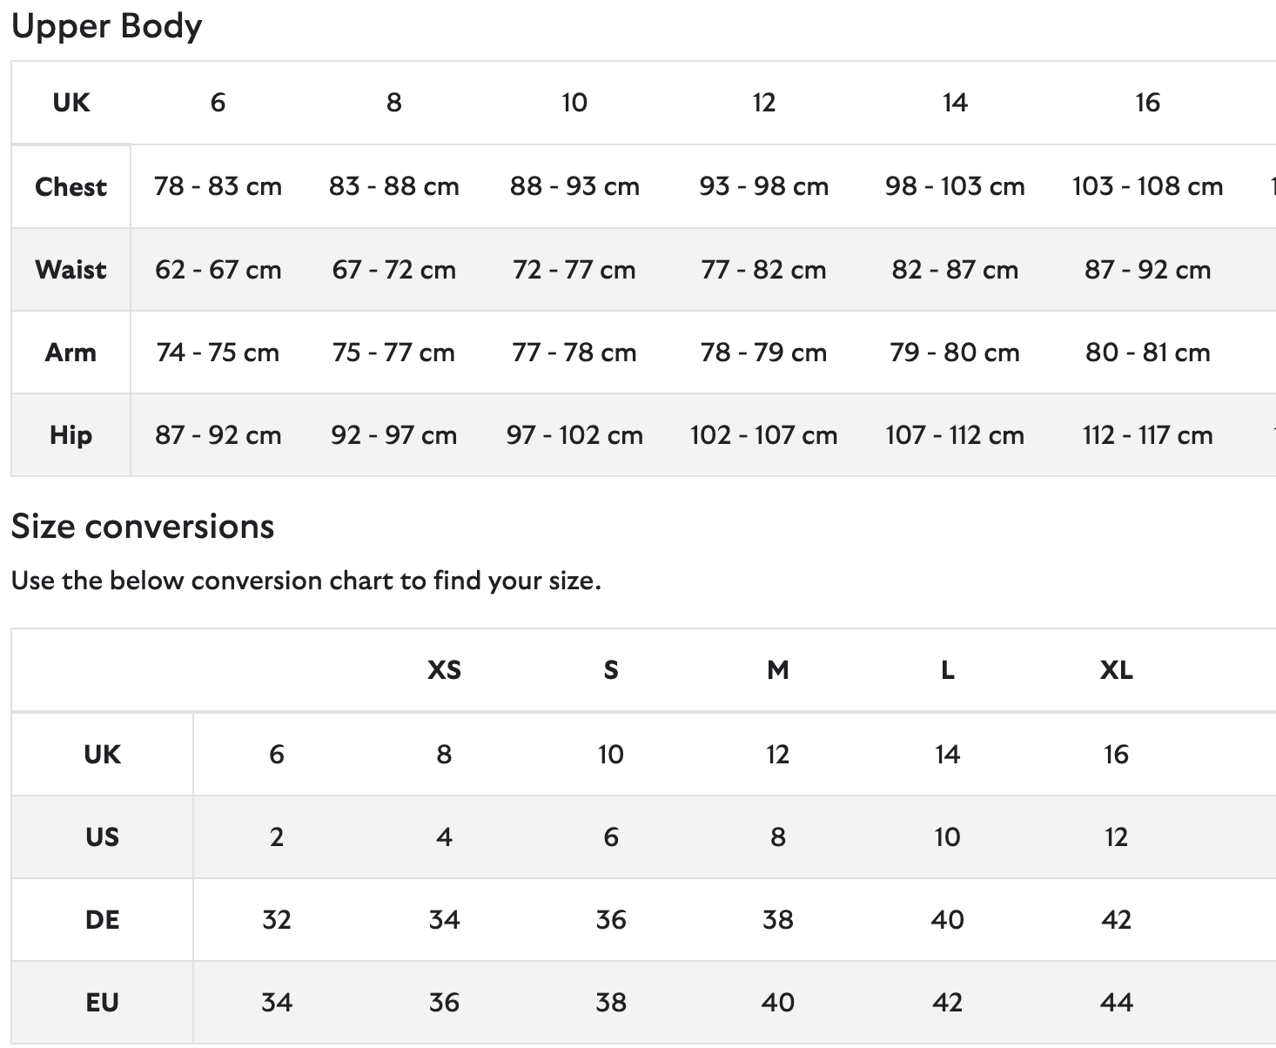The width and height of the screenshot is (1276, 1048).
Task: Click the Waist row label
Action: click(x=71, y=269)
